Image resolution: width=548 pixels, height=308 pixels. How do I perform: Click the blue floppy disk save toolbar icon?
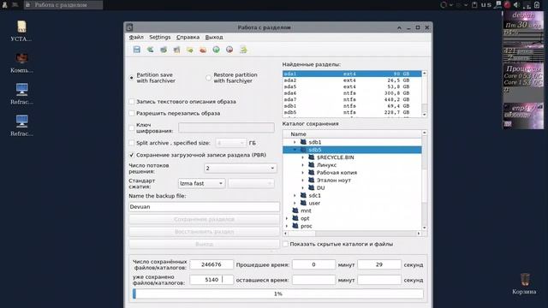pos(137,50)
